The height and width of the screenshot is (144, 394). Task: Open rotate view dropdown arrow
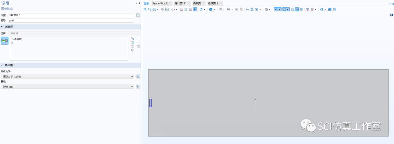pos(205,9)
